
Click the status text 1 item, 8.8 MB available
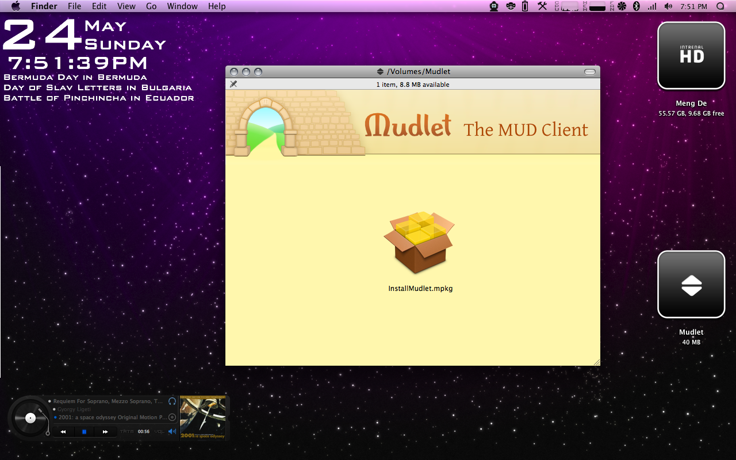coord(413,85)
